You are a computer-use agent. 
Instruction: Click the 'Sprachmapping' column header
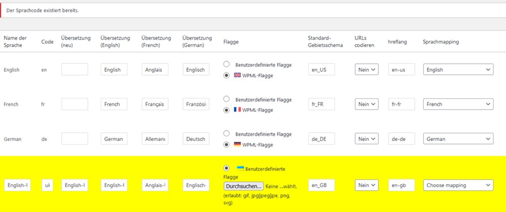[440, 42]
